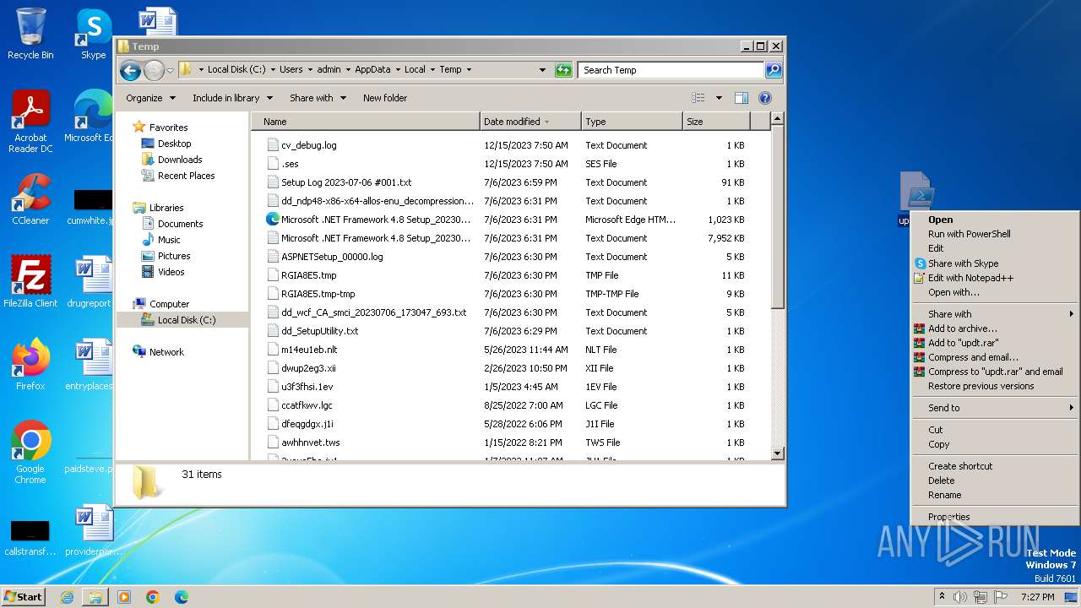Screen dimensions: 1081x608
Task: Open the Google Chrome desktop shortcut
Action: point(30,452)
